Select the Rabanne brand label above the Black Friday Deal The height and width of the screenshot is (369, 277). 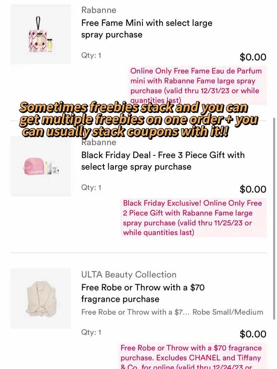(99, 142)
